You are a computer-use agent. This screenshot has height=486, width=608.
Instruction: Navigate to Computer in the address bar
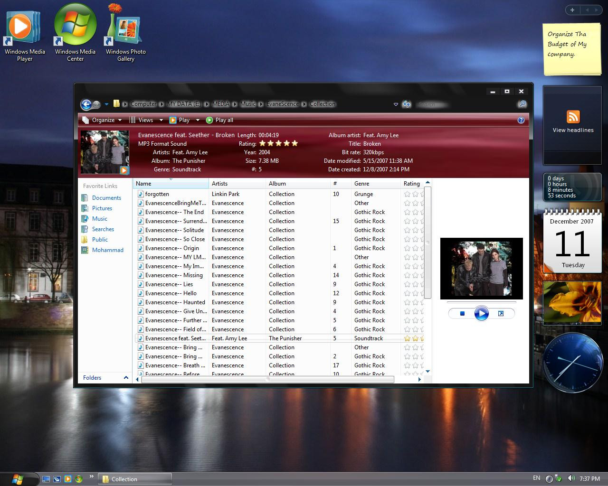[143, 104]
